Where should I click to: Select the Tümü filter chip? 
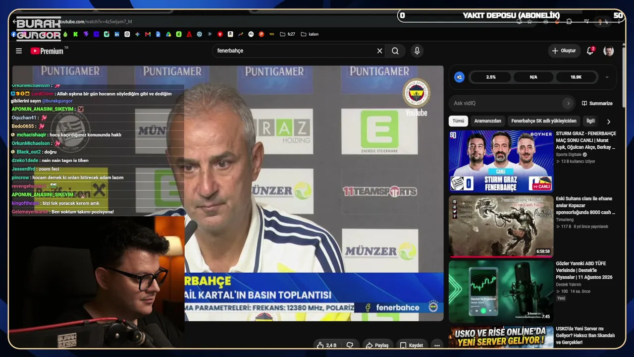458,121
